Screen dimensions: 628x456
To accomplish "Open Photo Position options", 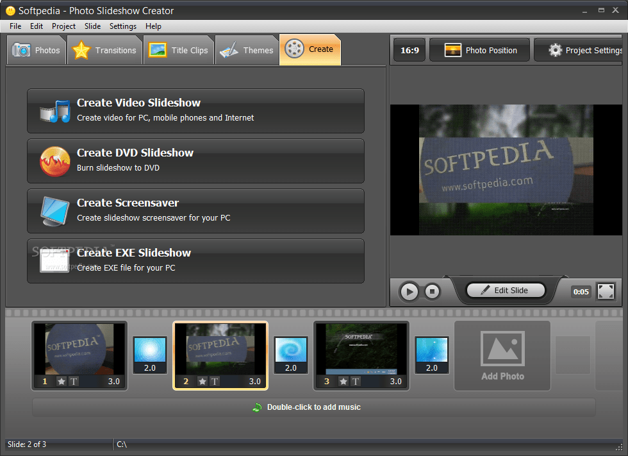I will (x=480, y=50).
